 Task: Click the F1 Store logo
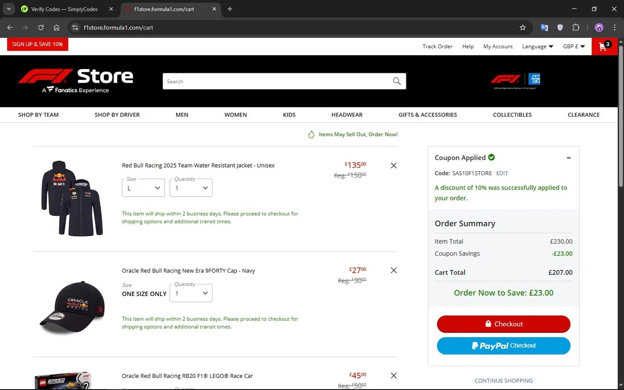pos(76,81)
